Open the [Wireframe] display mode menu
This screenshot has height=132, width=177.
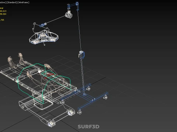pyautogui.click(x=23, y=3)
